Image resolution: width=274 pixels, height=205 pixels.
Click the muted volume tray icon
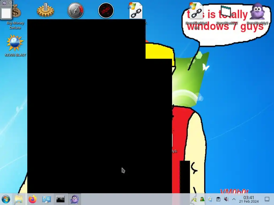(x=226, y=199)
